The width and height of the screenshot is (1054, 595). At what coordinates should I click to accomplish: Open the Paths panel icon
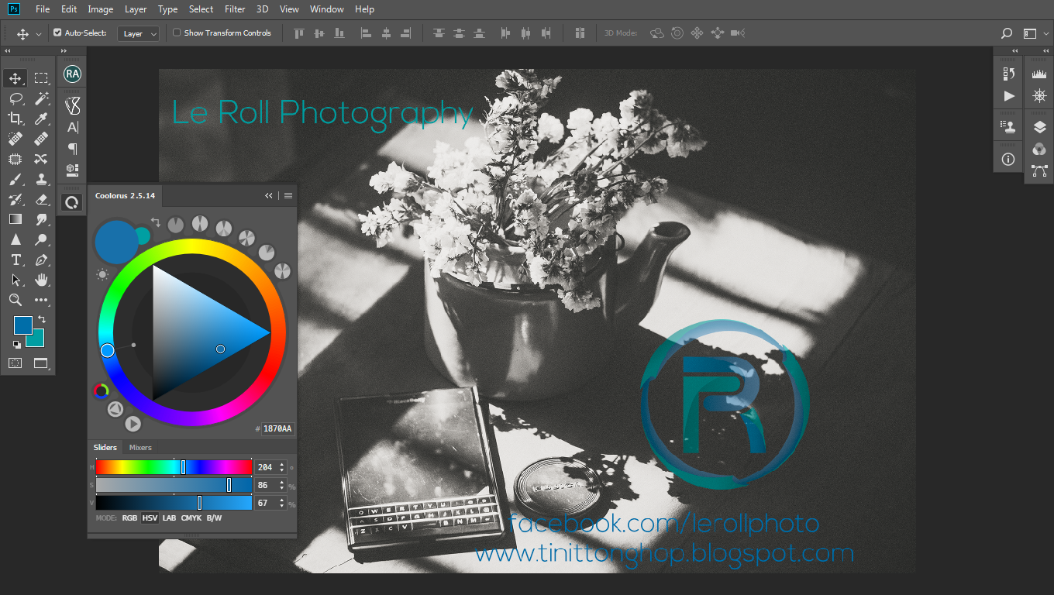coord(1039,171)
